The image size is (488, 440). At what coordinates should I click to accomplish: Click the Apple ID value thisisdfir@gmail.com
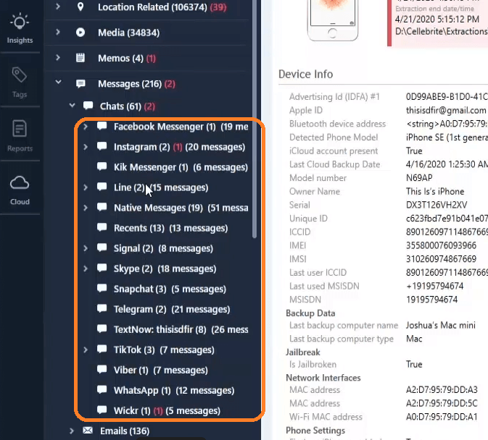tap(446, 110)
